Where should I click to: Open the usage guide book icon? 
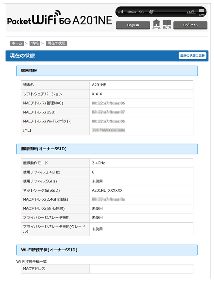pos(167,24)
